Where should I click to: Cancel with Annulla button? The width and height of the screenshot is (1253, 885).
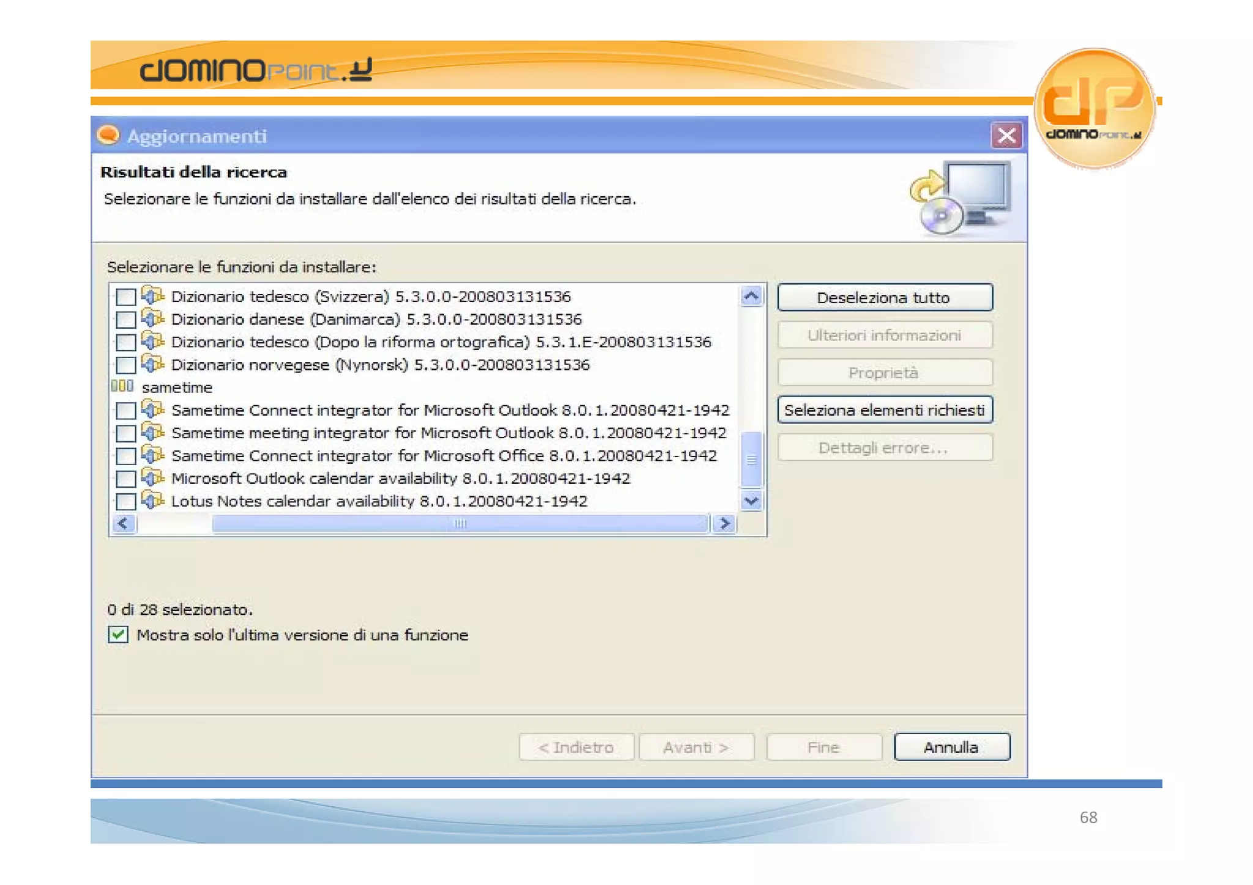pyautogui.click(x=951, y=747)
